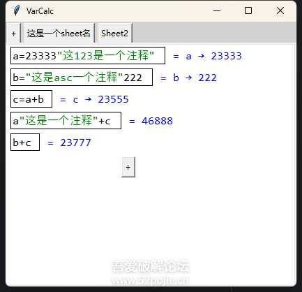This screenshot has height=292, width=302.
Task: Click the b="这是asc一个注释"222 input field
Action: [82, 78]
